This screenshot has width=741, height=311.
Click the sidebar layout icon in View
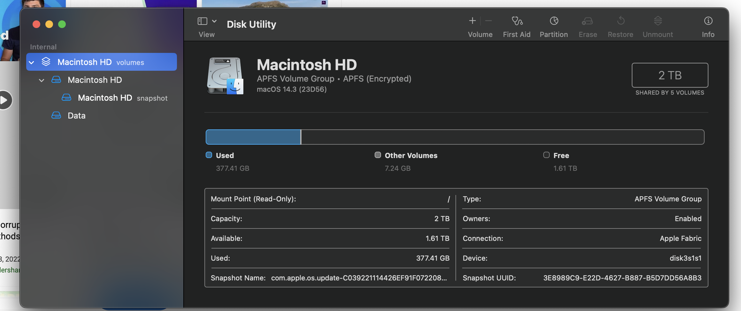point(202,20)
